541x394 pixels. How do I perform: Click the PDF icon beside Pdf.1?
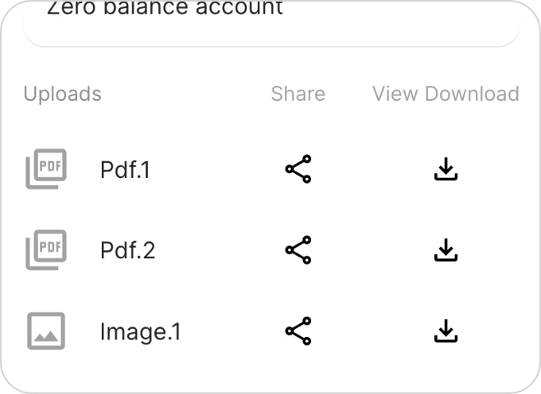coord(46,168)
